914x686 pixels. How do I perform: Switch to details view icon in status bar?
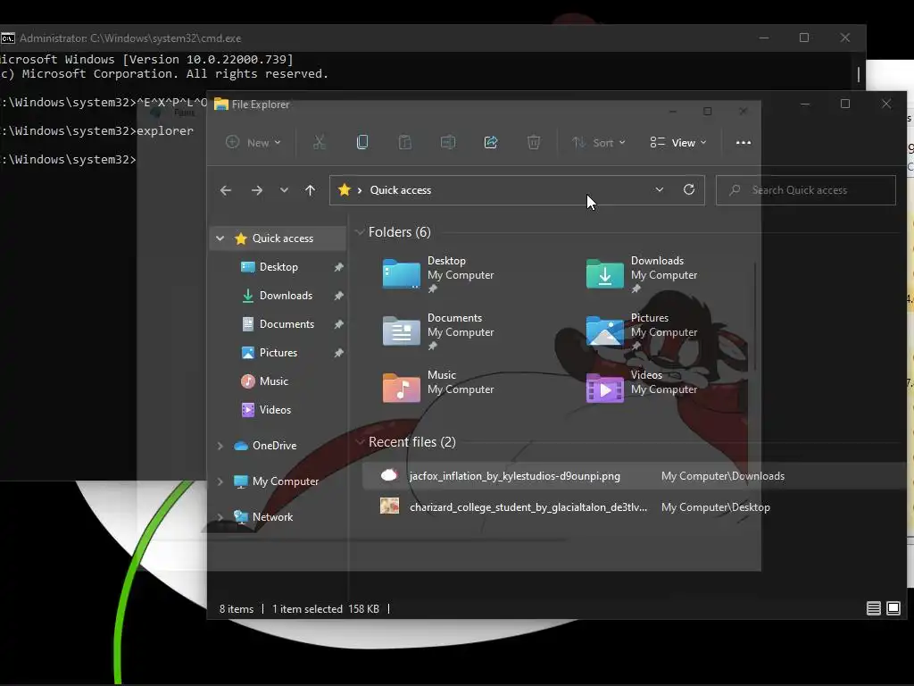(x=873, y=608)
